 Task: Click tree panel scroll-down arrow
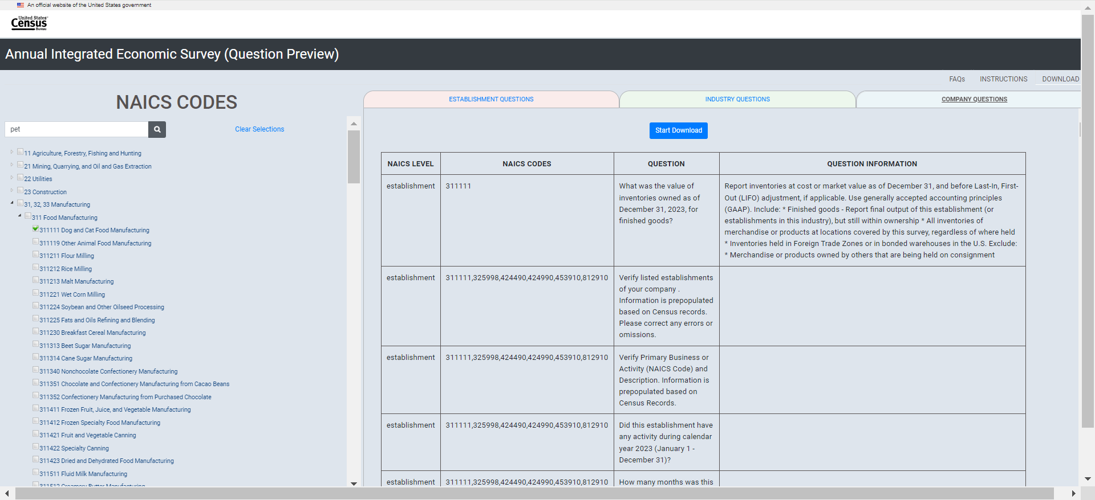pyautogui.click(x=354, y=483)
